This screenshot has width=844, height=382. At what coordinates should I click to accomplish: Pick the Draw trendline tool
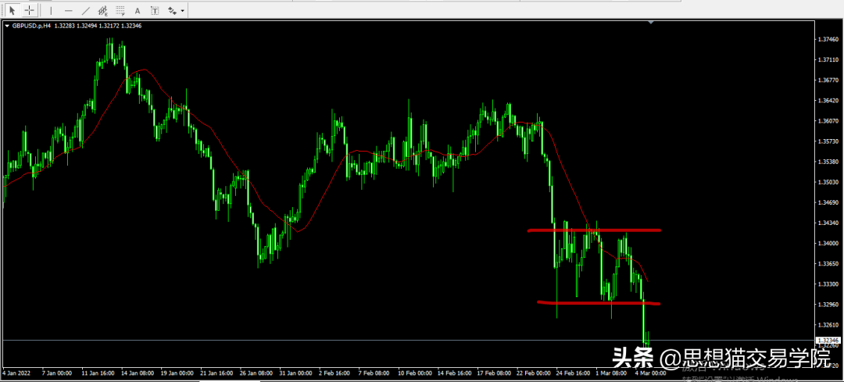click(x=86, y=10)
